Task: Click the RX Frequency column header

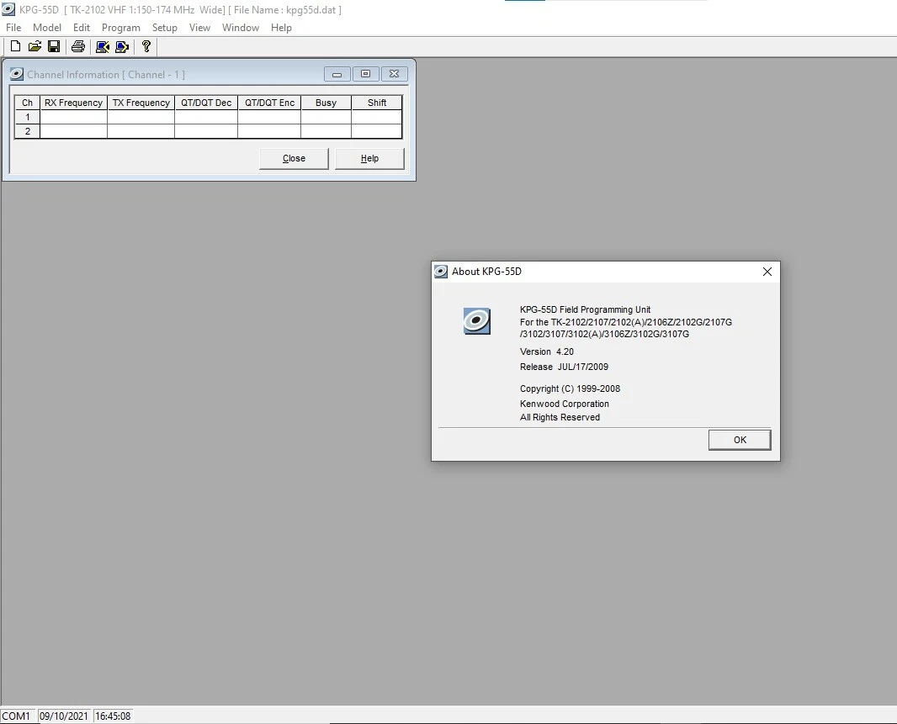Action: pos(73,103)
